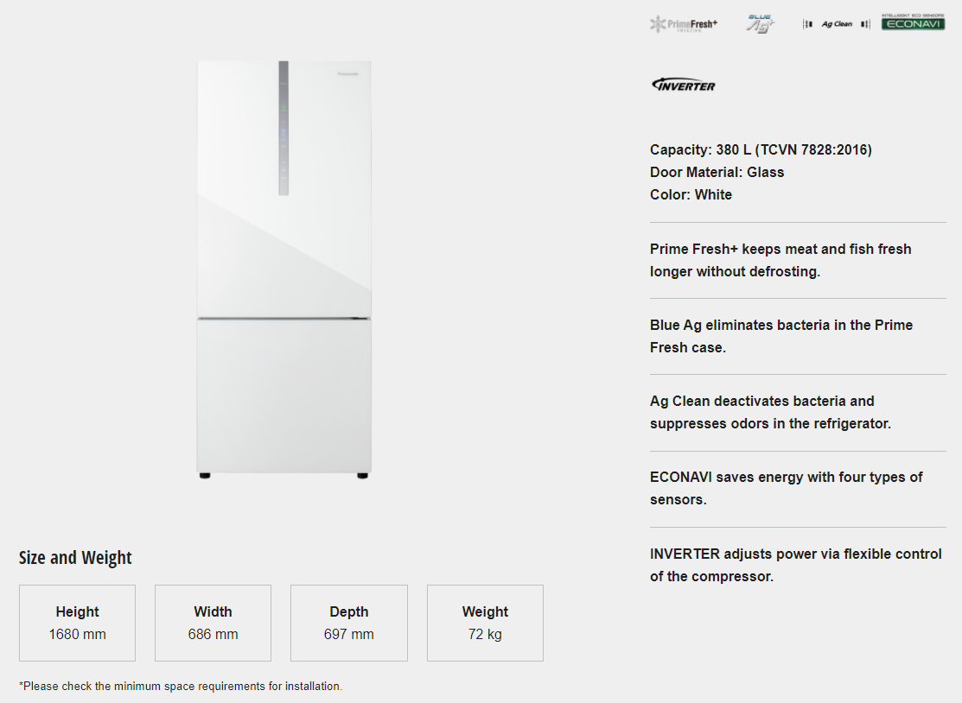Viewport: 962px width, 703px height.
Task: Select the Weight 72 kg box
Action: tap(485, 623)
